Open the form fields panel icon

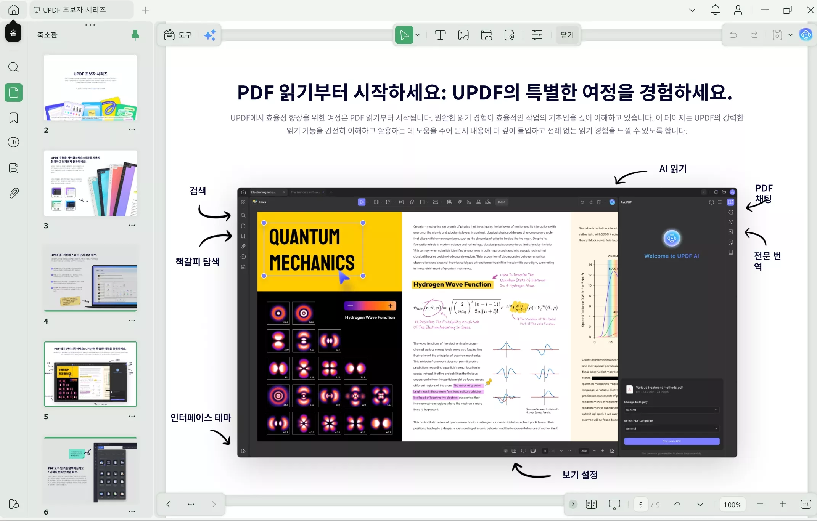pos(14,168)
